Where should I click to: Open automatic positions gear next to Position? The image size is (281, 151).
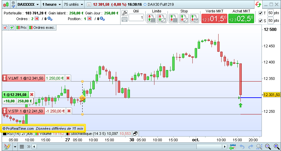pos(102,19)
